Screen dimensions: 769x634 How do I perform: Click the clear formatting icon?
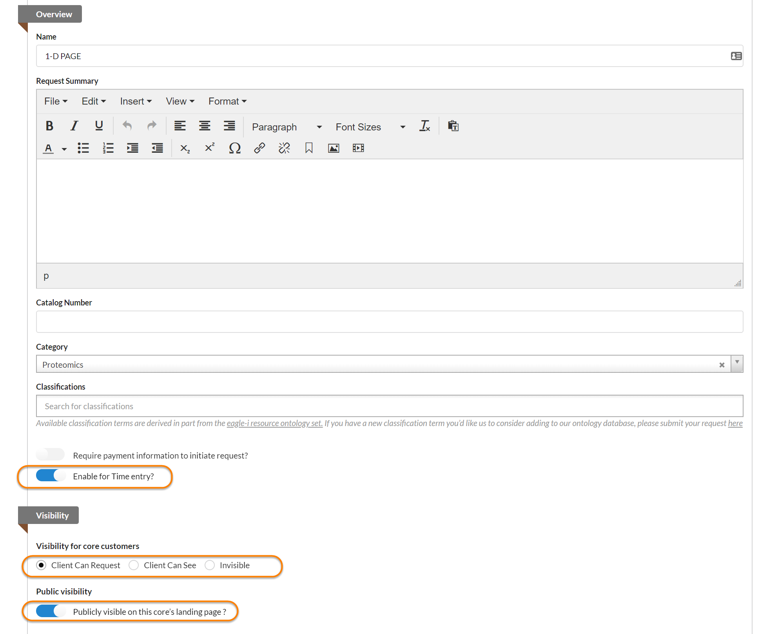pos(425,126)
